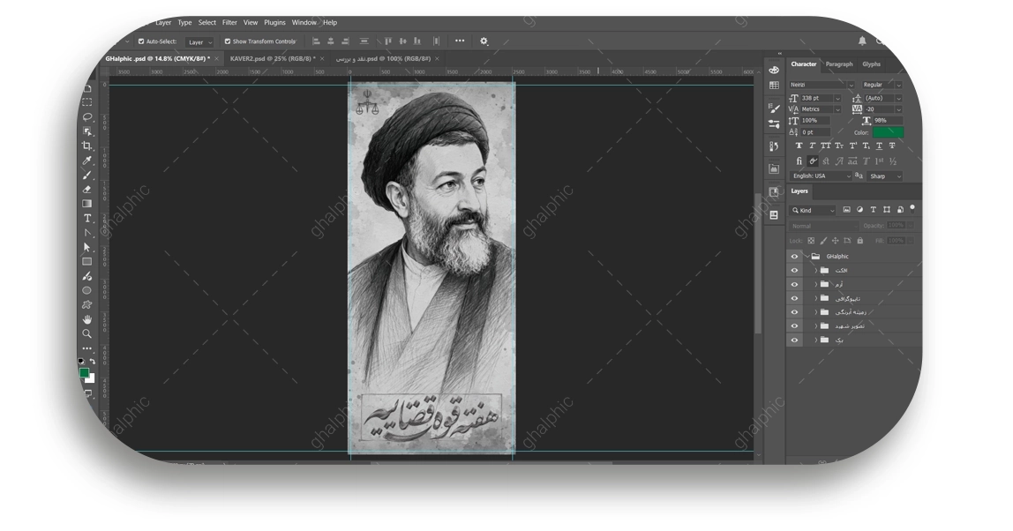The width and height of the screenshot is (1013, 531).
Task: Apply Underline style in Character panel
Action: [x=879, y=146]
